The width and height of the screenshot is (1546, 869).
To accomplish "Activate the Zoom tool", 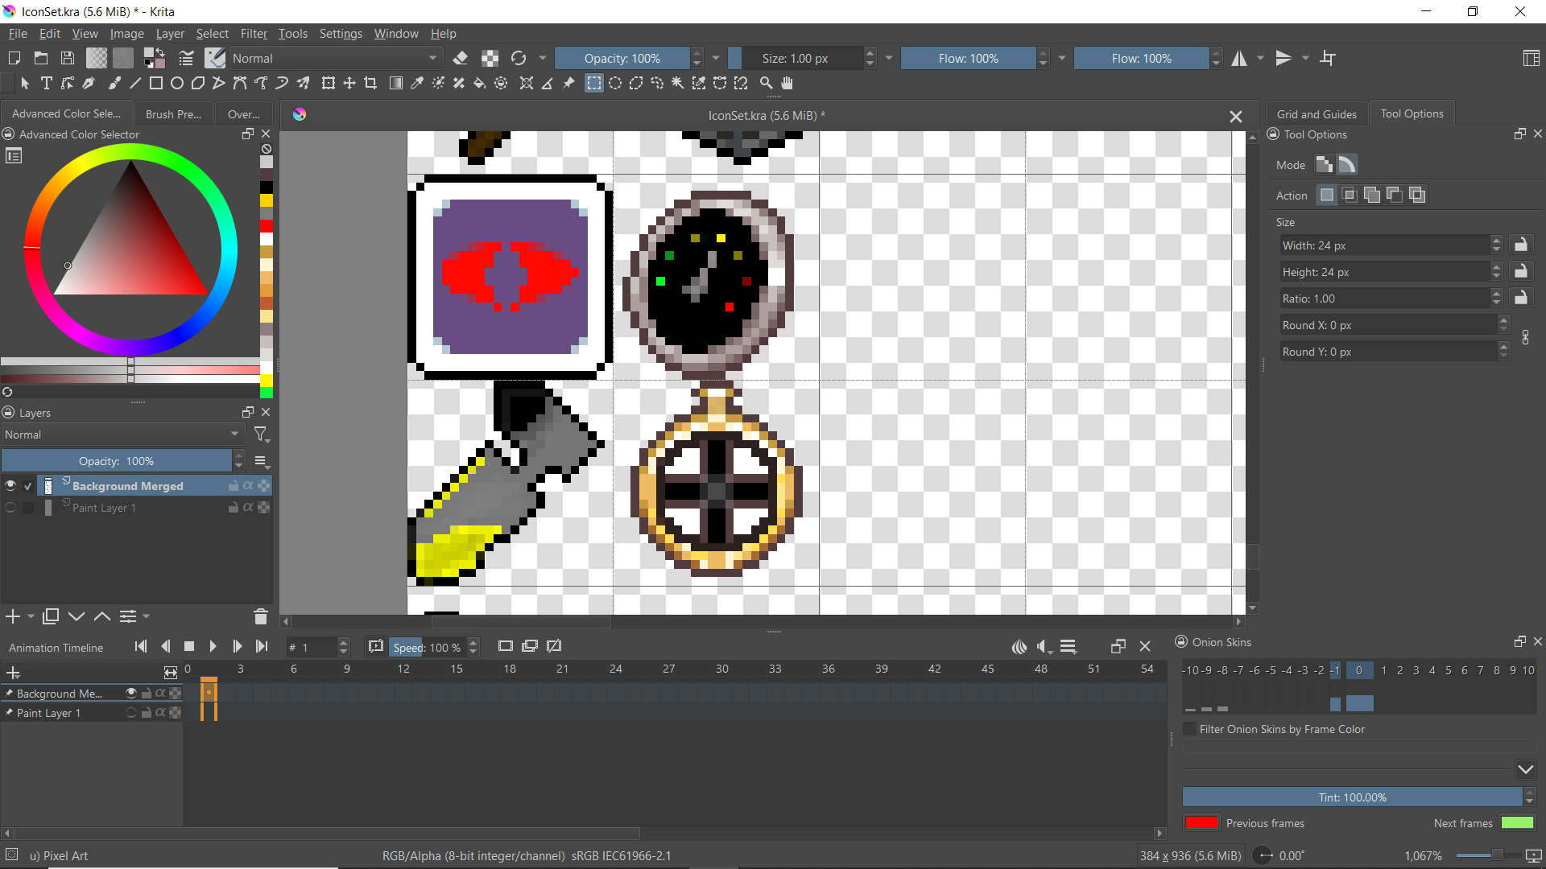I will [766, 83].
